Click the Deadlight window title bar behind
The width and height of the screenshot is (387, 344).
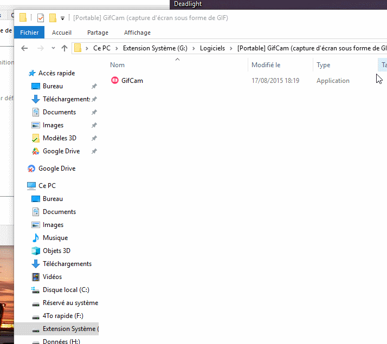278,4
